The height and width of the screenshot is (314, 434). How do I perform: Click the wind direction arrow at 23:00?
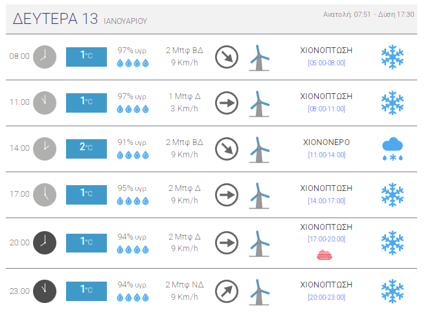(227, 291)
